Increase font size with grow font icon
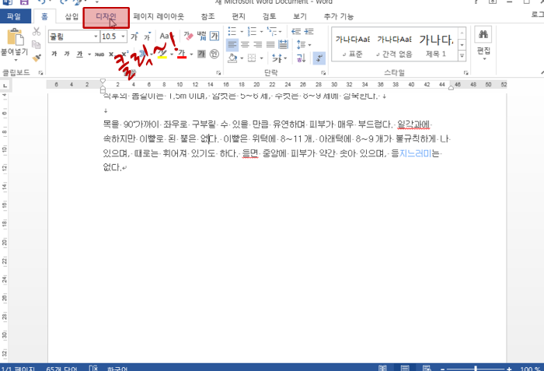This screenshot has height=371, width=544. tap(134, 36)
